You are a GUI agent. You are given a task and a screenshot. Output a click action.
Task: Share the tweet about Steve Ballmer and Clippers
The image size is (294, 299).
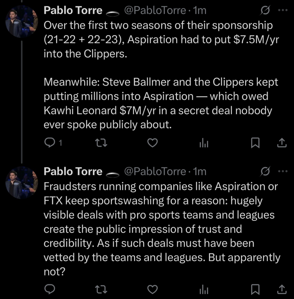[x=281, y=143]
